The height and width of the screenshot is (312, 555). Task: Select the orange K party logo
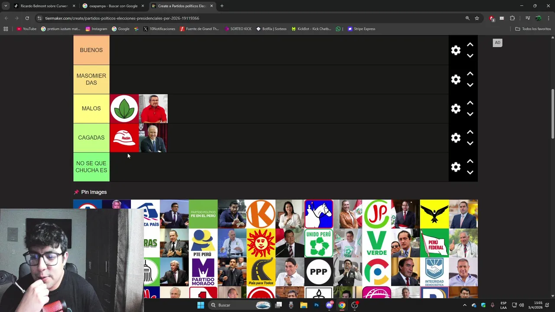pyautogui.click(x=261, y=214)
